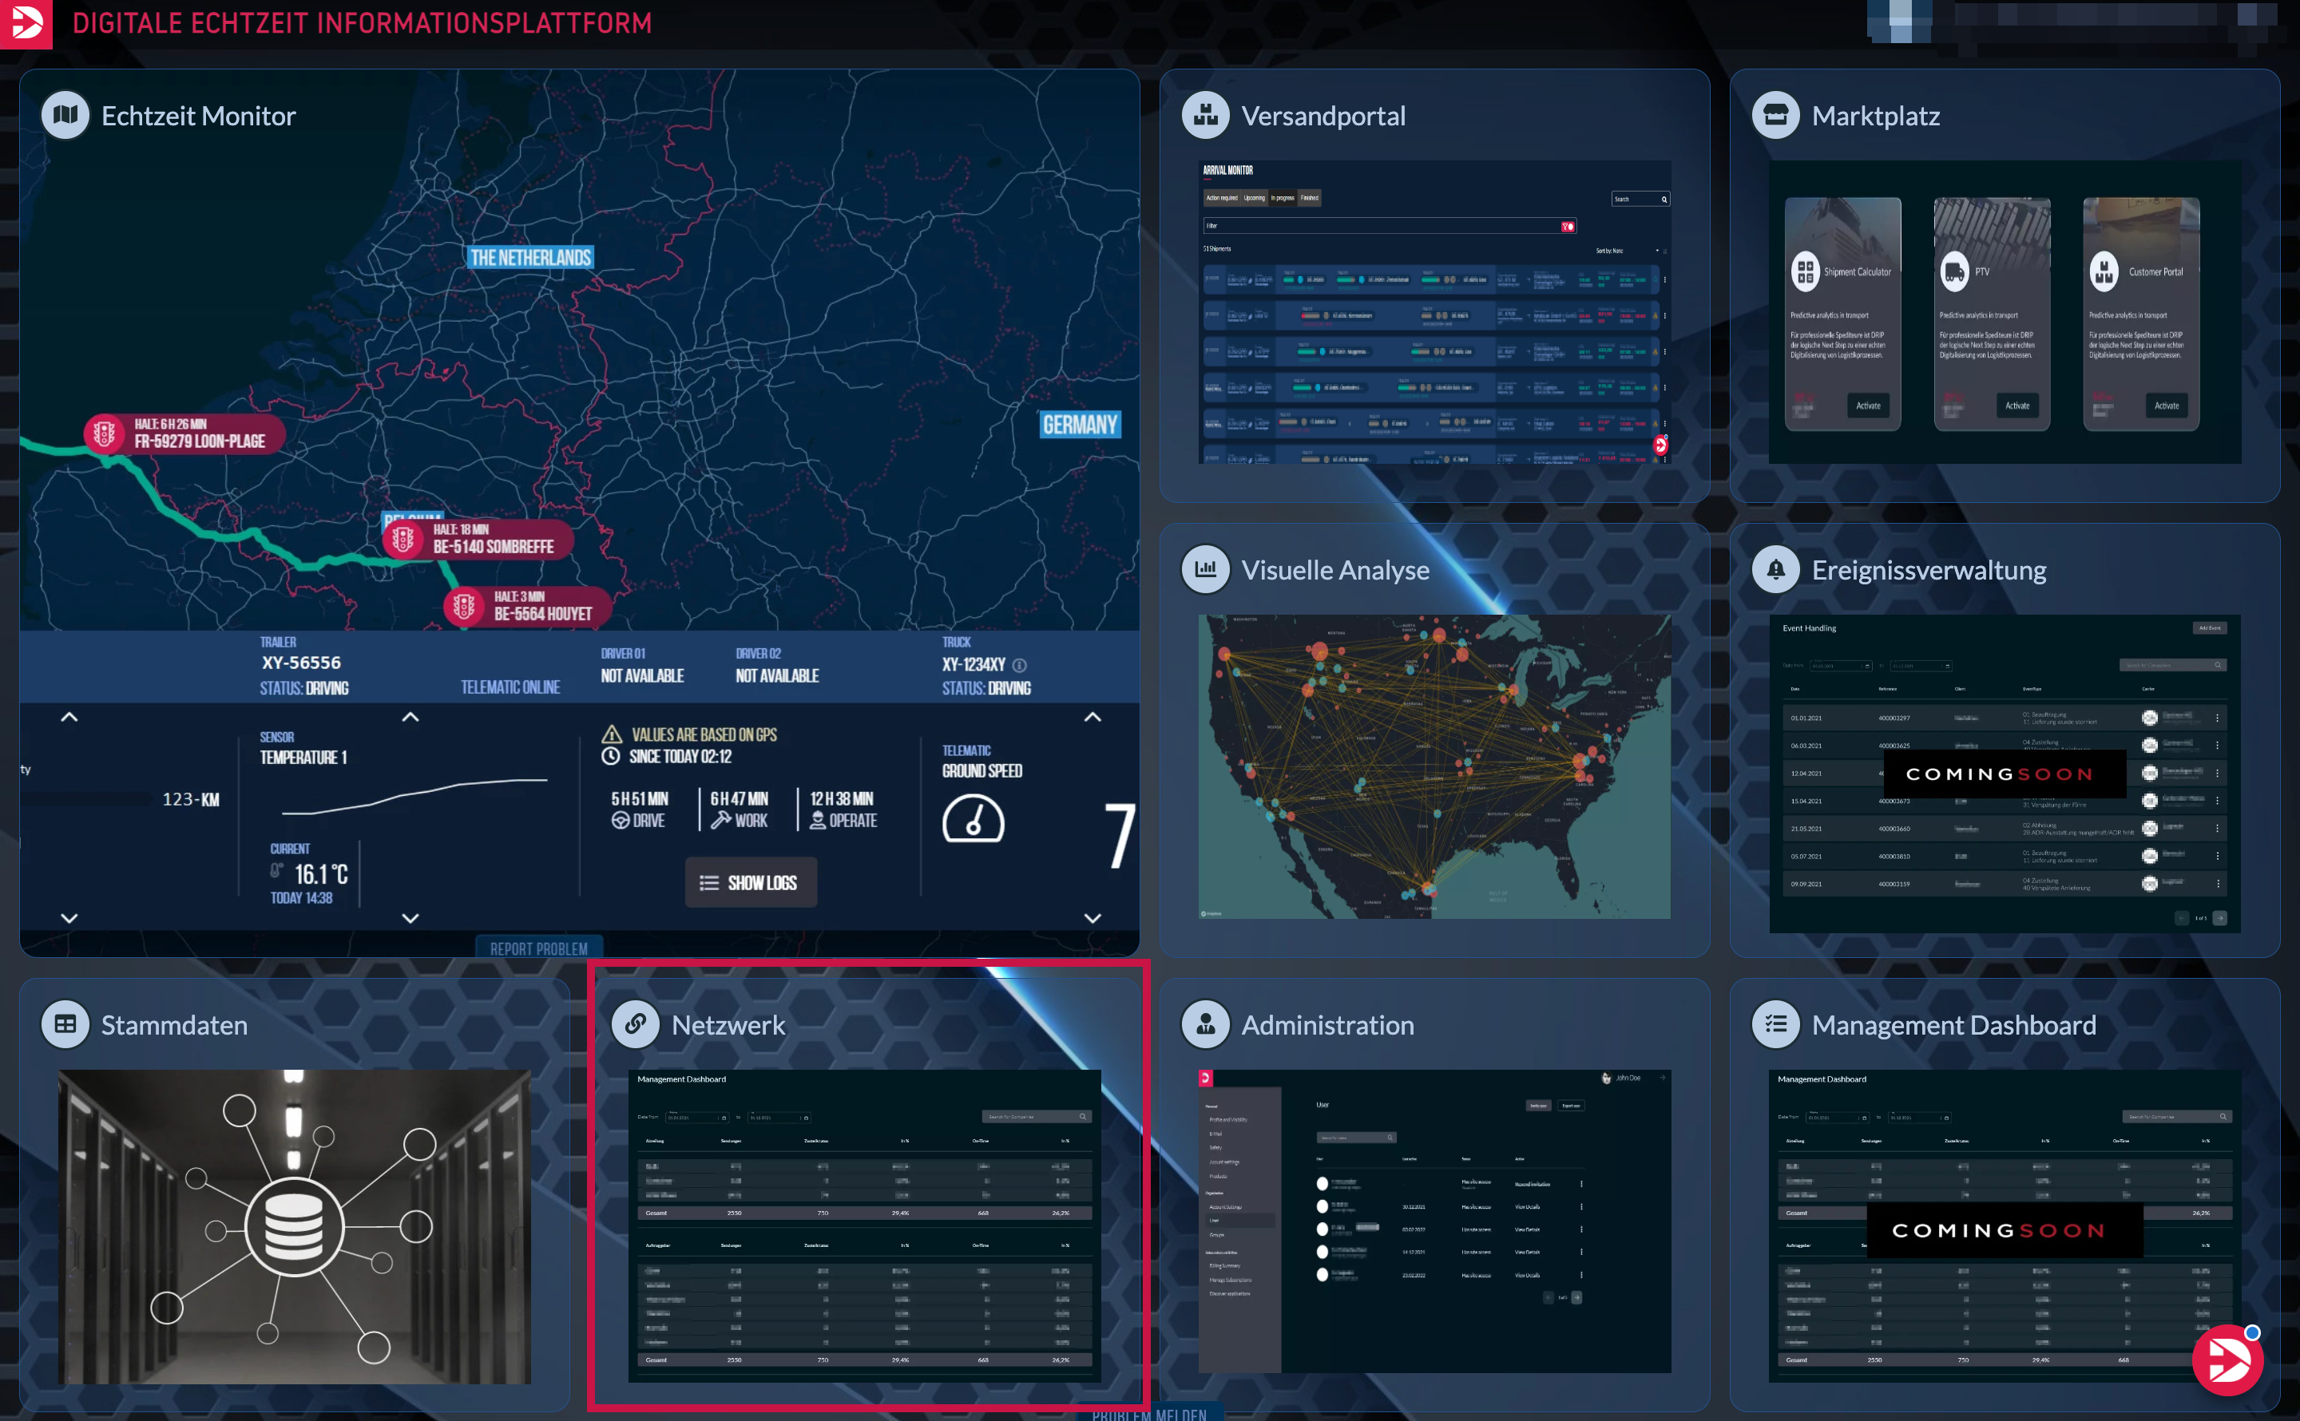Click the Netzwerk link icon
This screenshot has height=1421, width=2300.
pos(636,1023)
